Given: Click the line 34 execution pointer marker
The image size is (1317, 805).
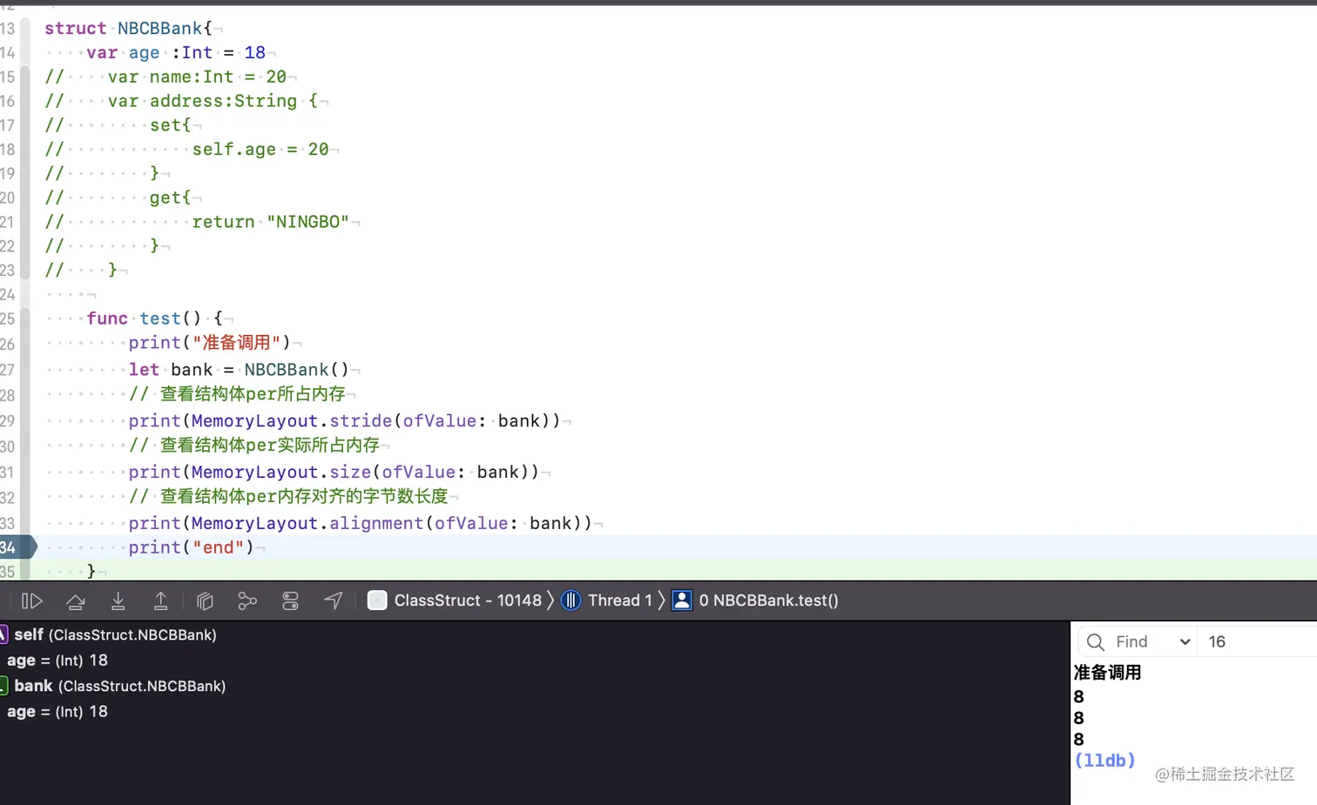Looking at the screenshot, I should 17,547.
